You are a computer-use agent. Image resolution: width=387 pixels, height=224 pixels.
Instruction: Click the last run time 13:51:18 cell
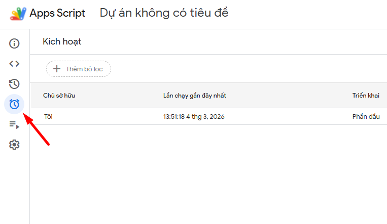pos(194,117)
